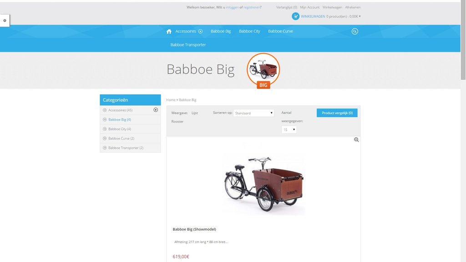Open the Aantal weergegeven 15 dropdown
Screen dimensions: 466x262
pos(289,130)
